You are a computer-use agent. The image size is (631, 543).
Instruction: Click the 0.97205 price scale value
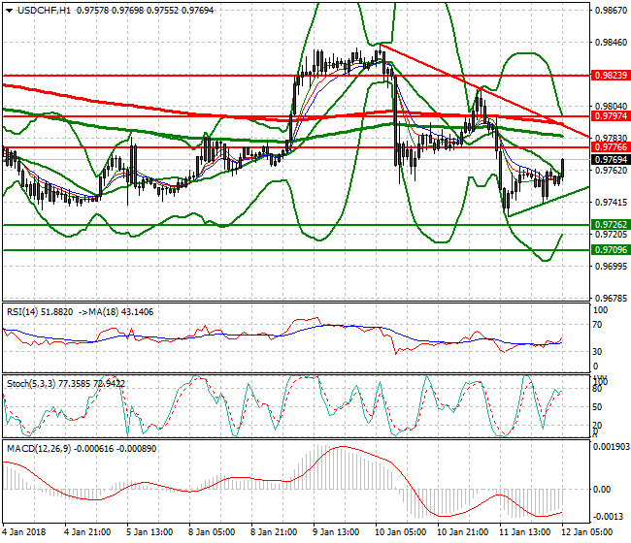click(x=611, y=235)
